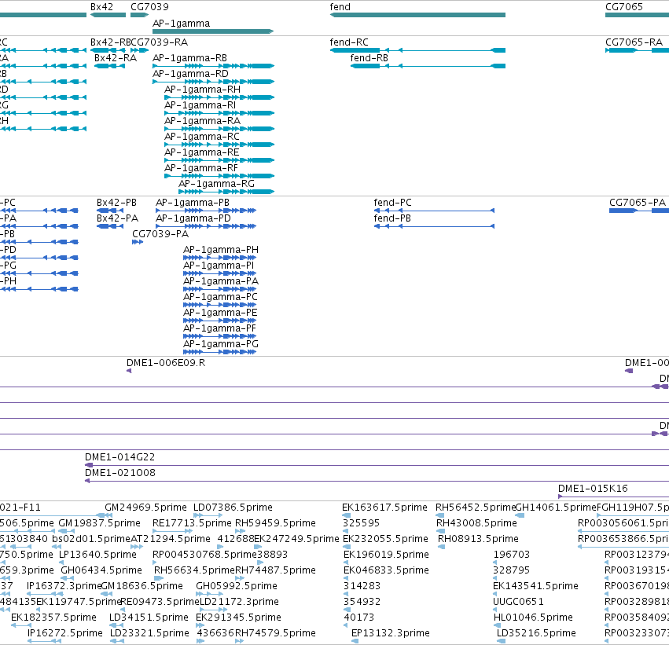Select protein label fend-PB
Image resolution: width=669 pixels, height=645 pixels.
coord(392,218)
